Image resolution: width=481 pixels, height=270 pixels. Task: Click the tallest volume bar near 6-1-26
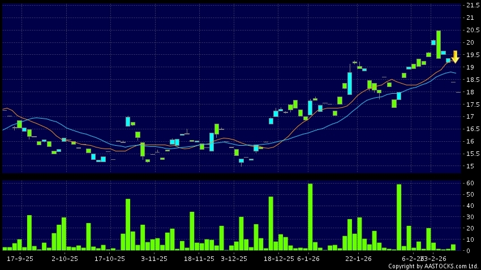tap(310, 216)
